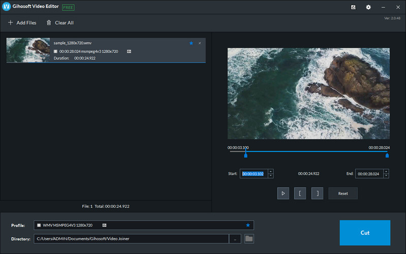Screen dimensions: 406x254
Task: Set start point with left bracket button
Action: [300, 193]
